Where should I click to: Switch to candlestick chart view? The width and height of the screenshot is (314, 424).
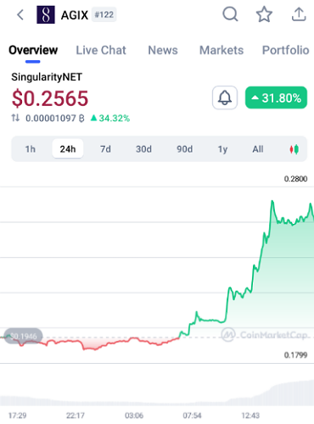294,149
